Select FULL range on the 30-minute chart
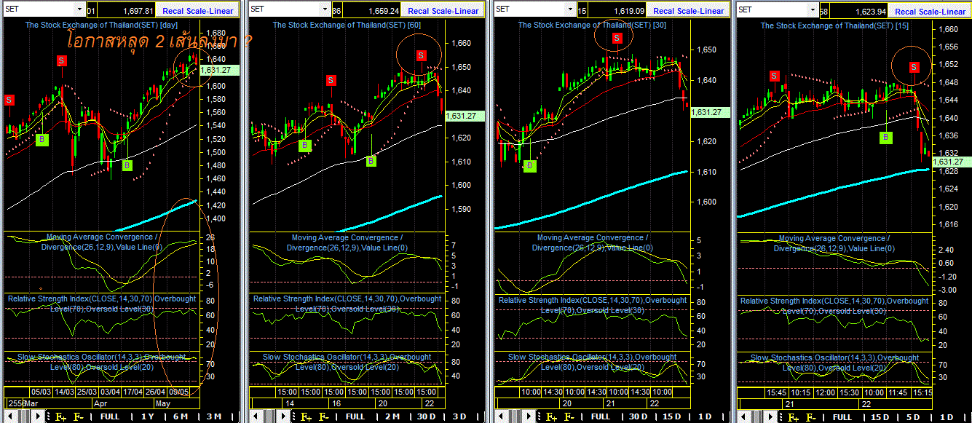Screen dimensions: 972x423 601,416
